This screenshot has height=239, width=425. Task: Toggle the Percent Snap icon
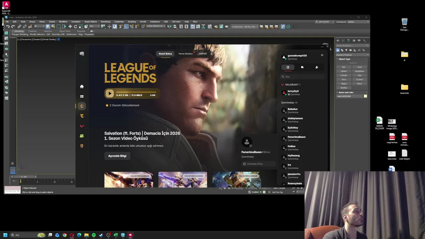click(x=131, y=26)
